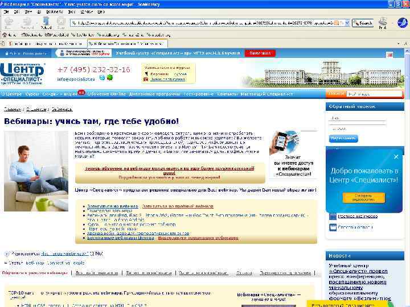This screenshot has width=410, height=307.
Task: Click the Записаться на вебинар link
Action: [113, 206]
